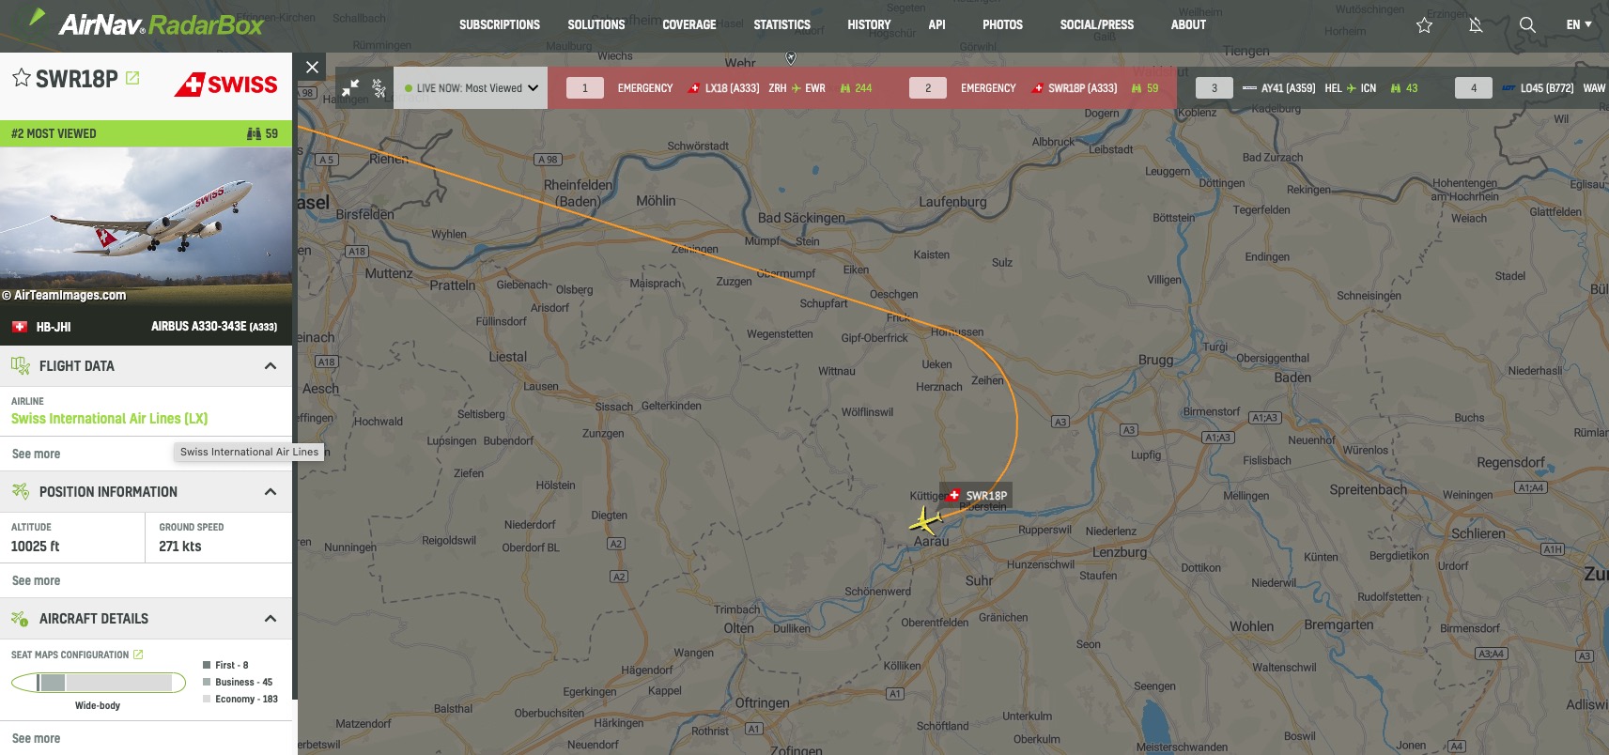Click Economy - 183 legend entry
This screenshot has width=1609, height=755.
point(240,699)
